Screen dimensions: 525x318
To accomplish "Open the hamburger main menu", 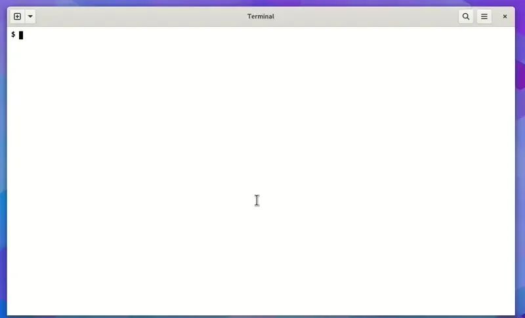I will 484,16.
